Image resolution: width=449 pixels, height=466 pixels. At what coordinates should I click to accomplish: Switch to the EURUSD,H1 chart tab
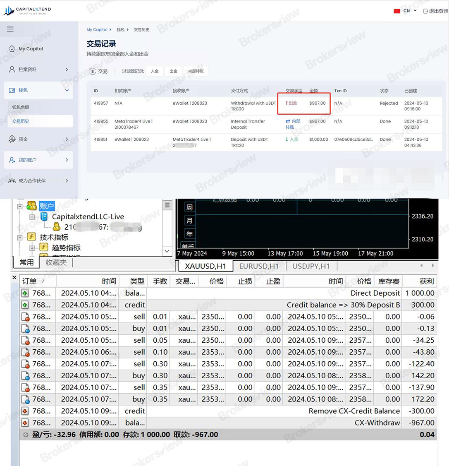[x=259, y=267]
